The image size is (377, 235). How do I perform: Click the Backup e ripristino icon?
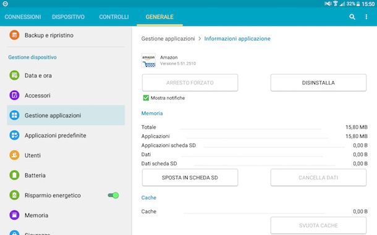(14, 35)
